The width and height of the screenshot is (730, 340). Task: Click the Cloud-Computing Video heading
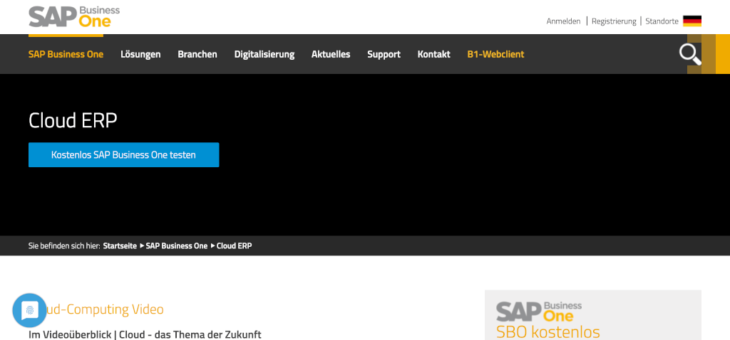tap(96, 309)
